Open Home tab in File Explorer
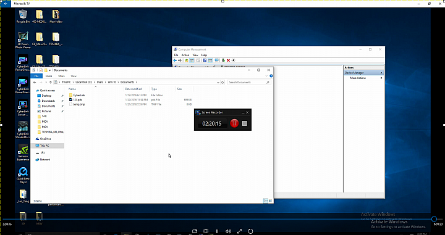The image size is (445, 235). (x=49, y=76)
